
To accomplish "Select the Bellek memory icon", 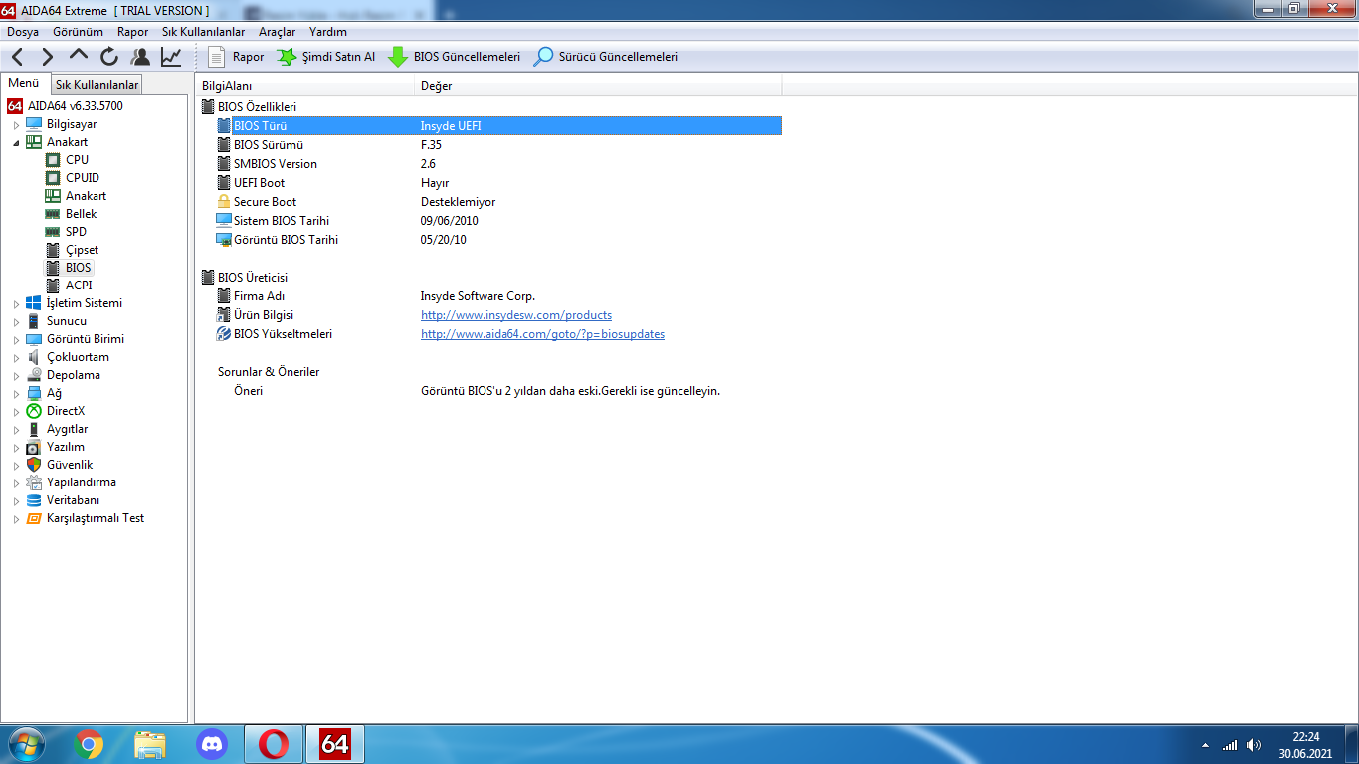I will coord(53,214).
